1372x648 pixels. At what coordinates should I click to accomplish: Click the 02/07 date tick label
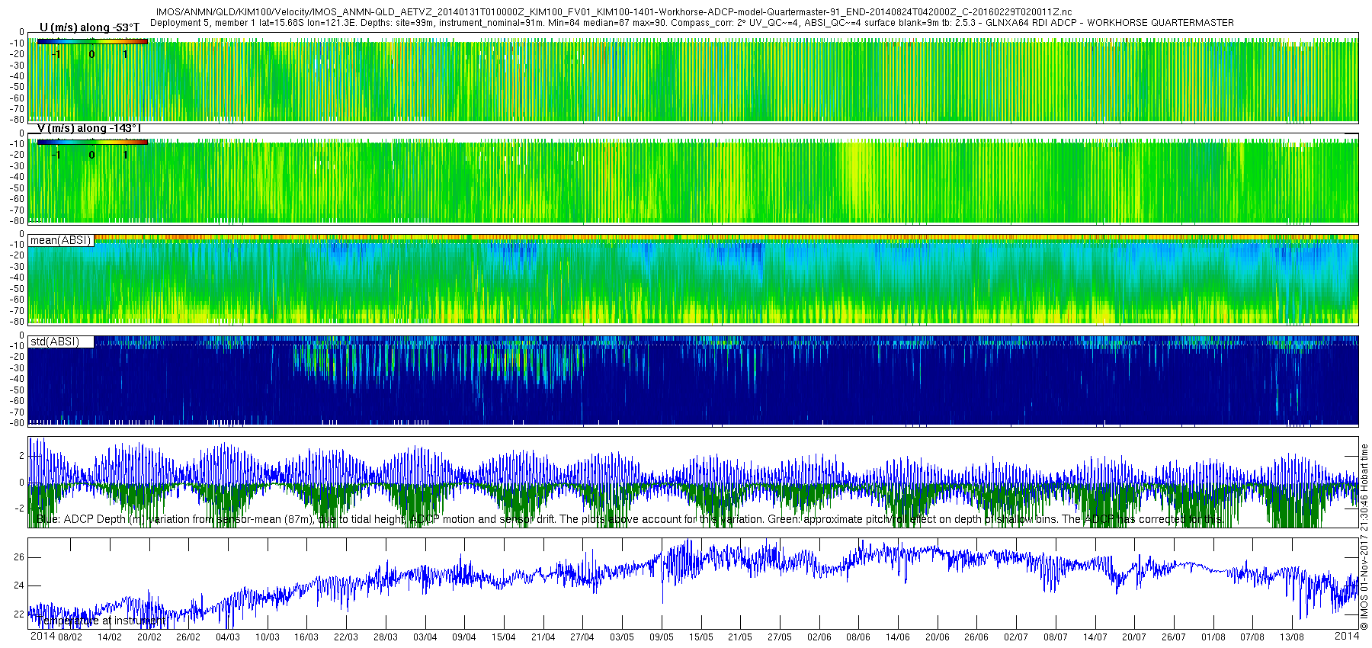(1015, 637)
